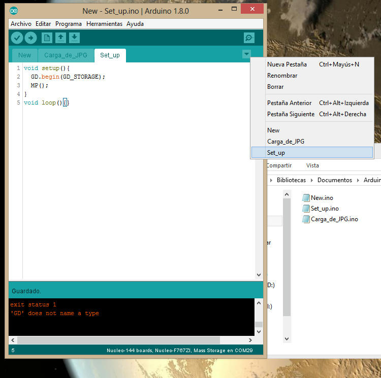Maximize the Arduino window
Viewport: 381px width, 378px height.
click(234, 9)
